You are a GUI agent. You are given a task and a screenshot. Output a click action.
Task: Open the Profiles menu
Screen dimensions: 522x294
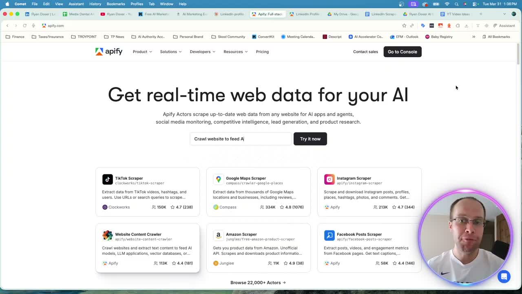point(137,4)
